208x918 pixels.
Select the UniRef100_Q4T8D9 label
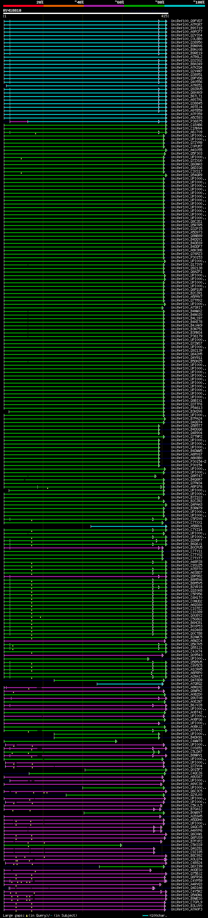186,680
